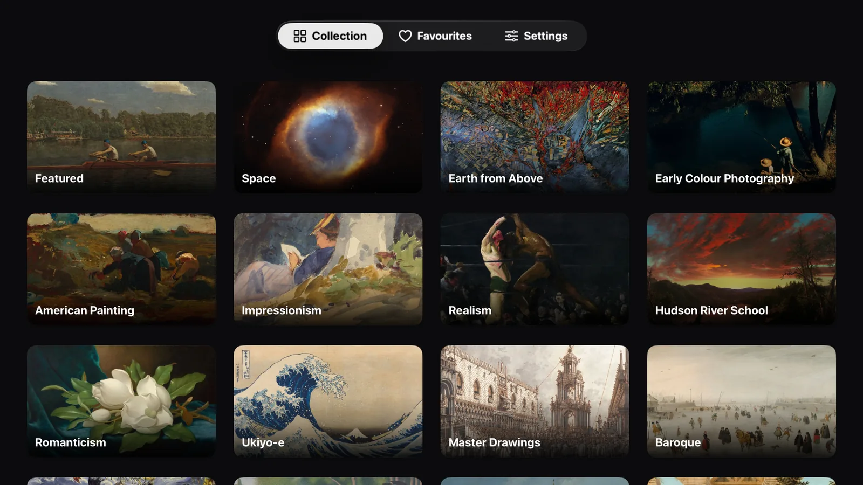Click the 'Master Drawings' label
Screen dimensions: 863x485
pos(495,443)
